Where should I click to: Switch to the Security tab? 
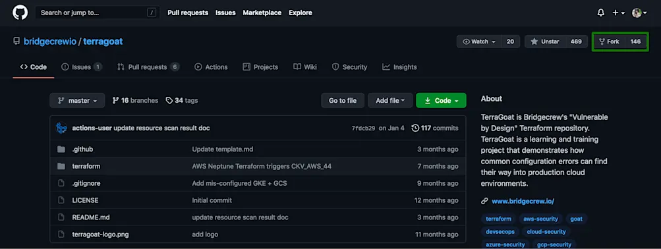click(x=349, y=67)
